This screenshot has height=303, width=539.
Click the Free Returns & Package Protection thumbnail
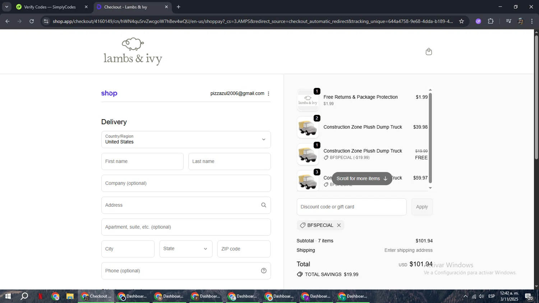308,100
